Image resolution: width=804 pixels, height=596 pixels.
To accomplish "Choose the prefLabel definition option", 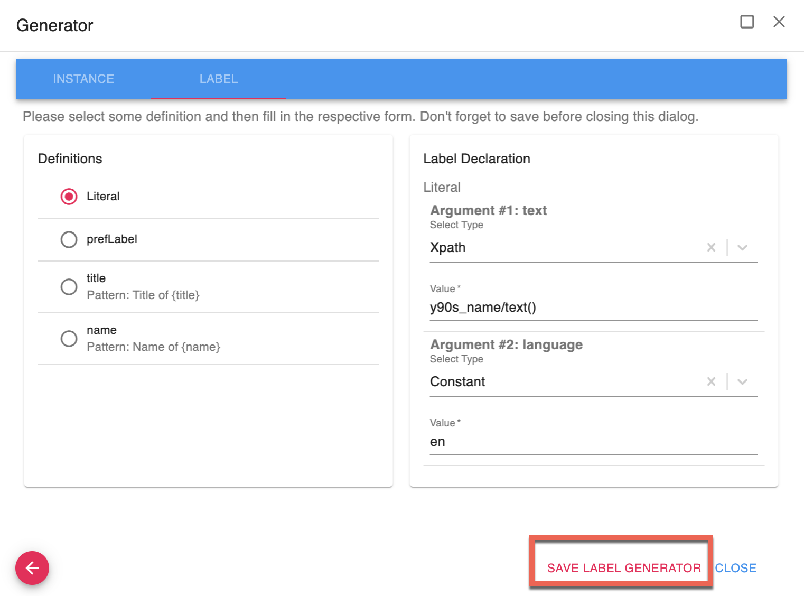I will click(69, 239).
